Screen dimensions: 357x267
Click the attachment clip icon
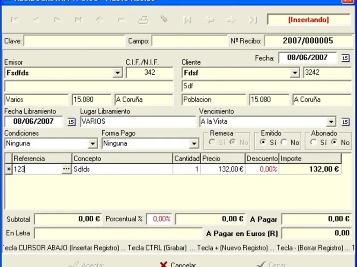click(164, 19)
